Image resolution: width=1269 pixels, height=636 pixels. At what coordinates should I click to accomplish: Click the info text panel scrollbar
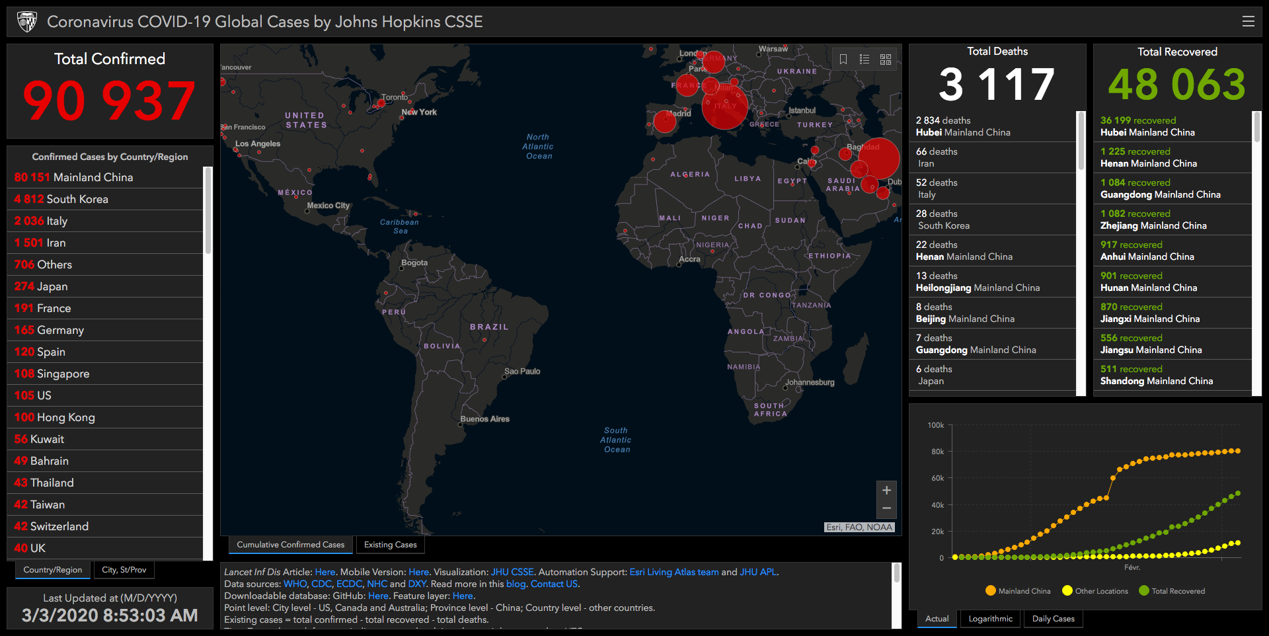(897, 573)
